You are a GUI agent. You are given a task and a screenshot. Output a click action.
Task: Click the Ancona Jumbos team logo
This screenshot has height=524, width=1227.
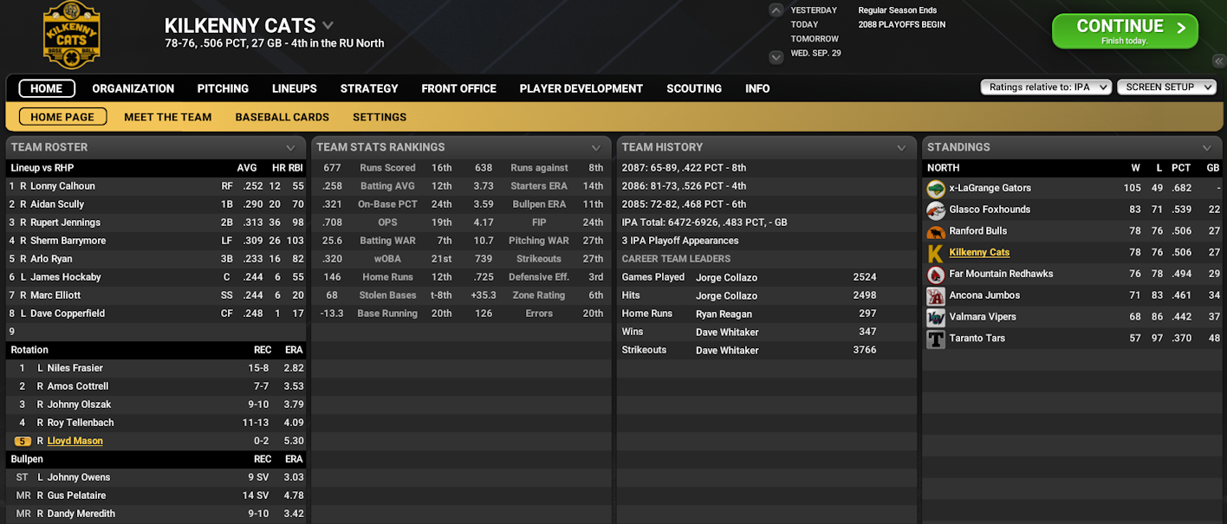935,295
